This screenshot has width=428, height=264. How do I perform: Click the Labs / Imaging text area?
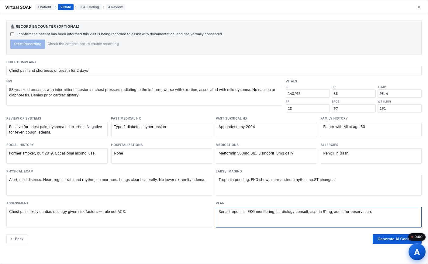pyautogui.click(x=319, y=185)
